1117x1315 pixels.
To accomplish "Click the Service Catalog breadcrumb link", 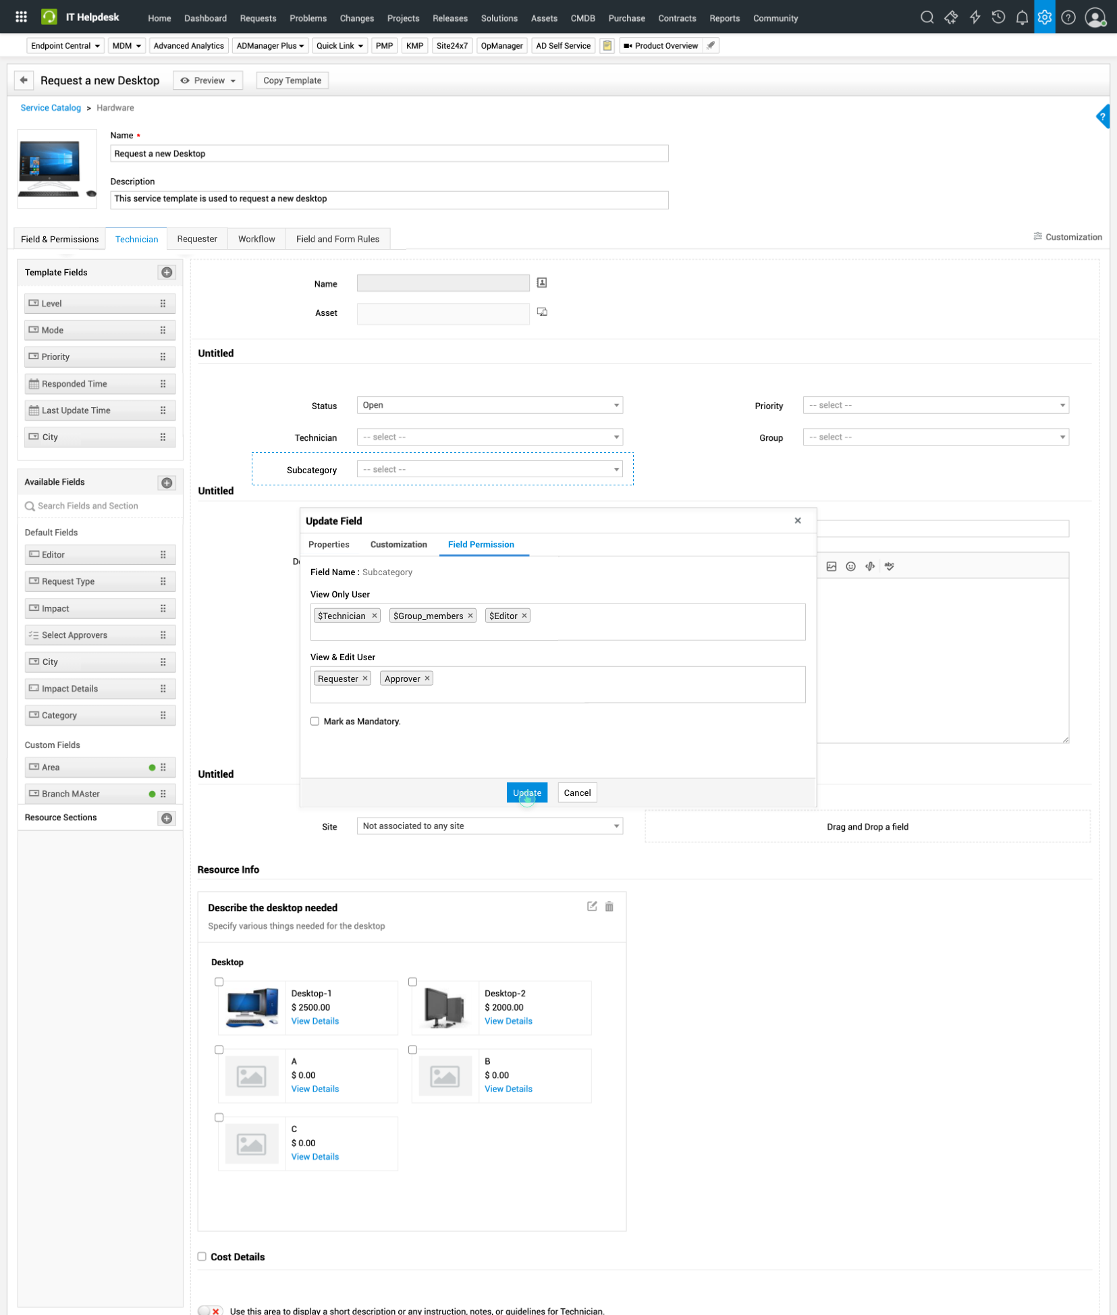I will [51, 108].
